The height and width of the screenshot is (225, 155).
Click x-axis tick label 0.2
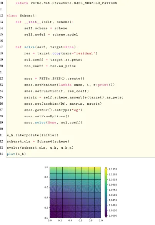[60, 220]
